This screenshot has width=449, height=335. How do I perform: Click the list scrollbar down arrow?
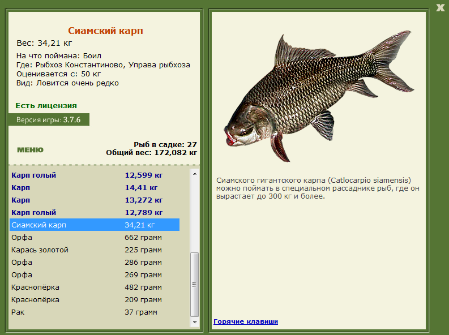coord(195,322)
